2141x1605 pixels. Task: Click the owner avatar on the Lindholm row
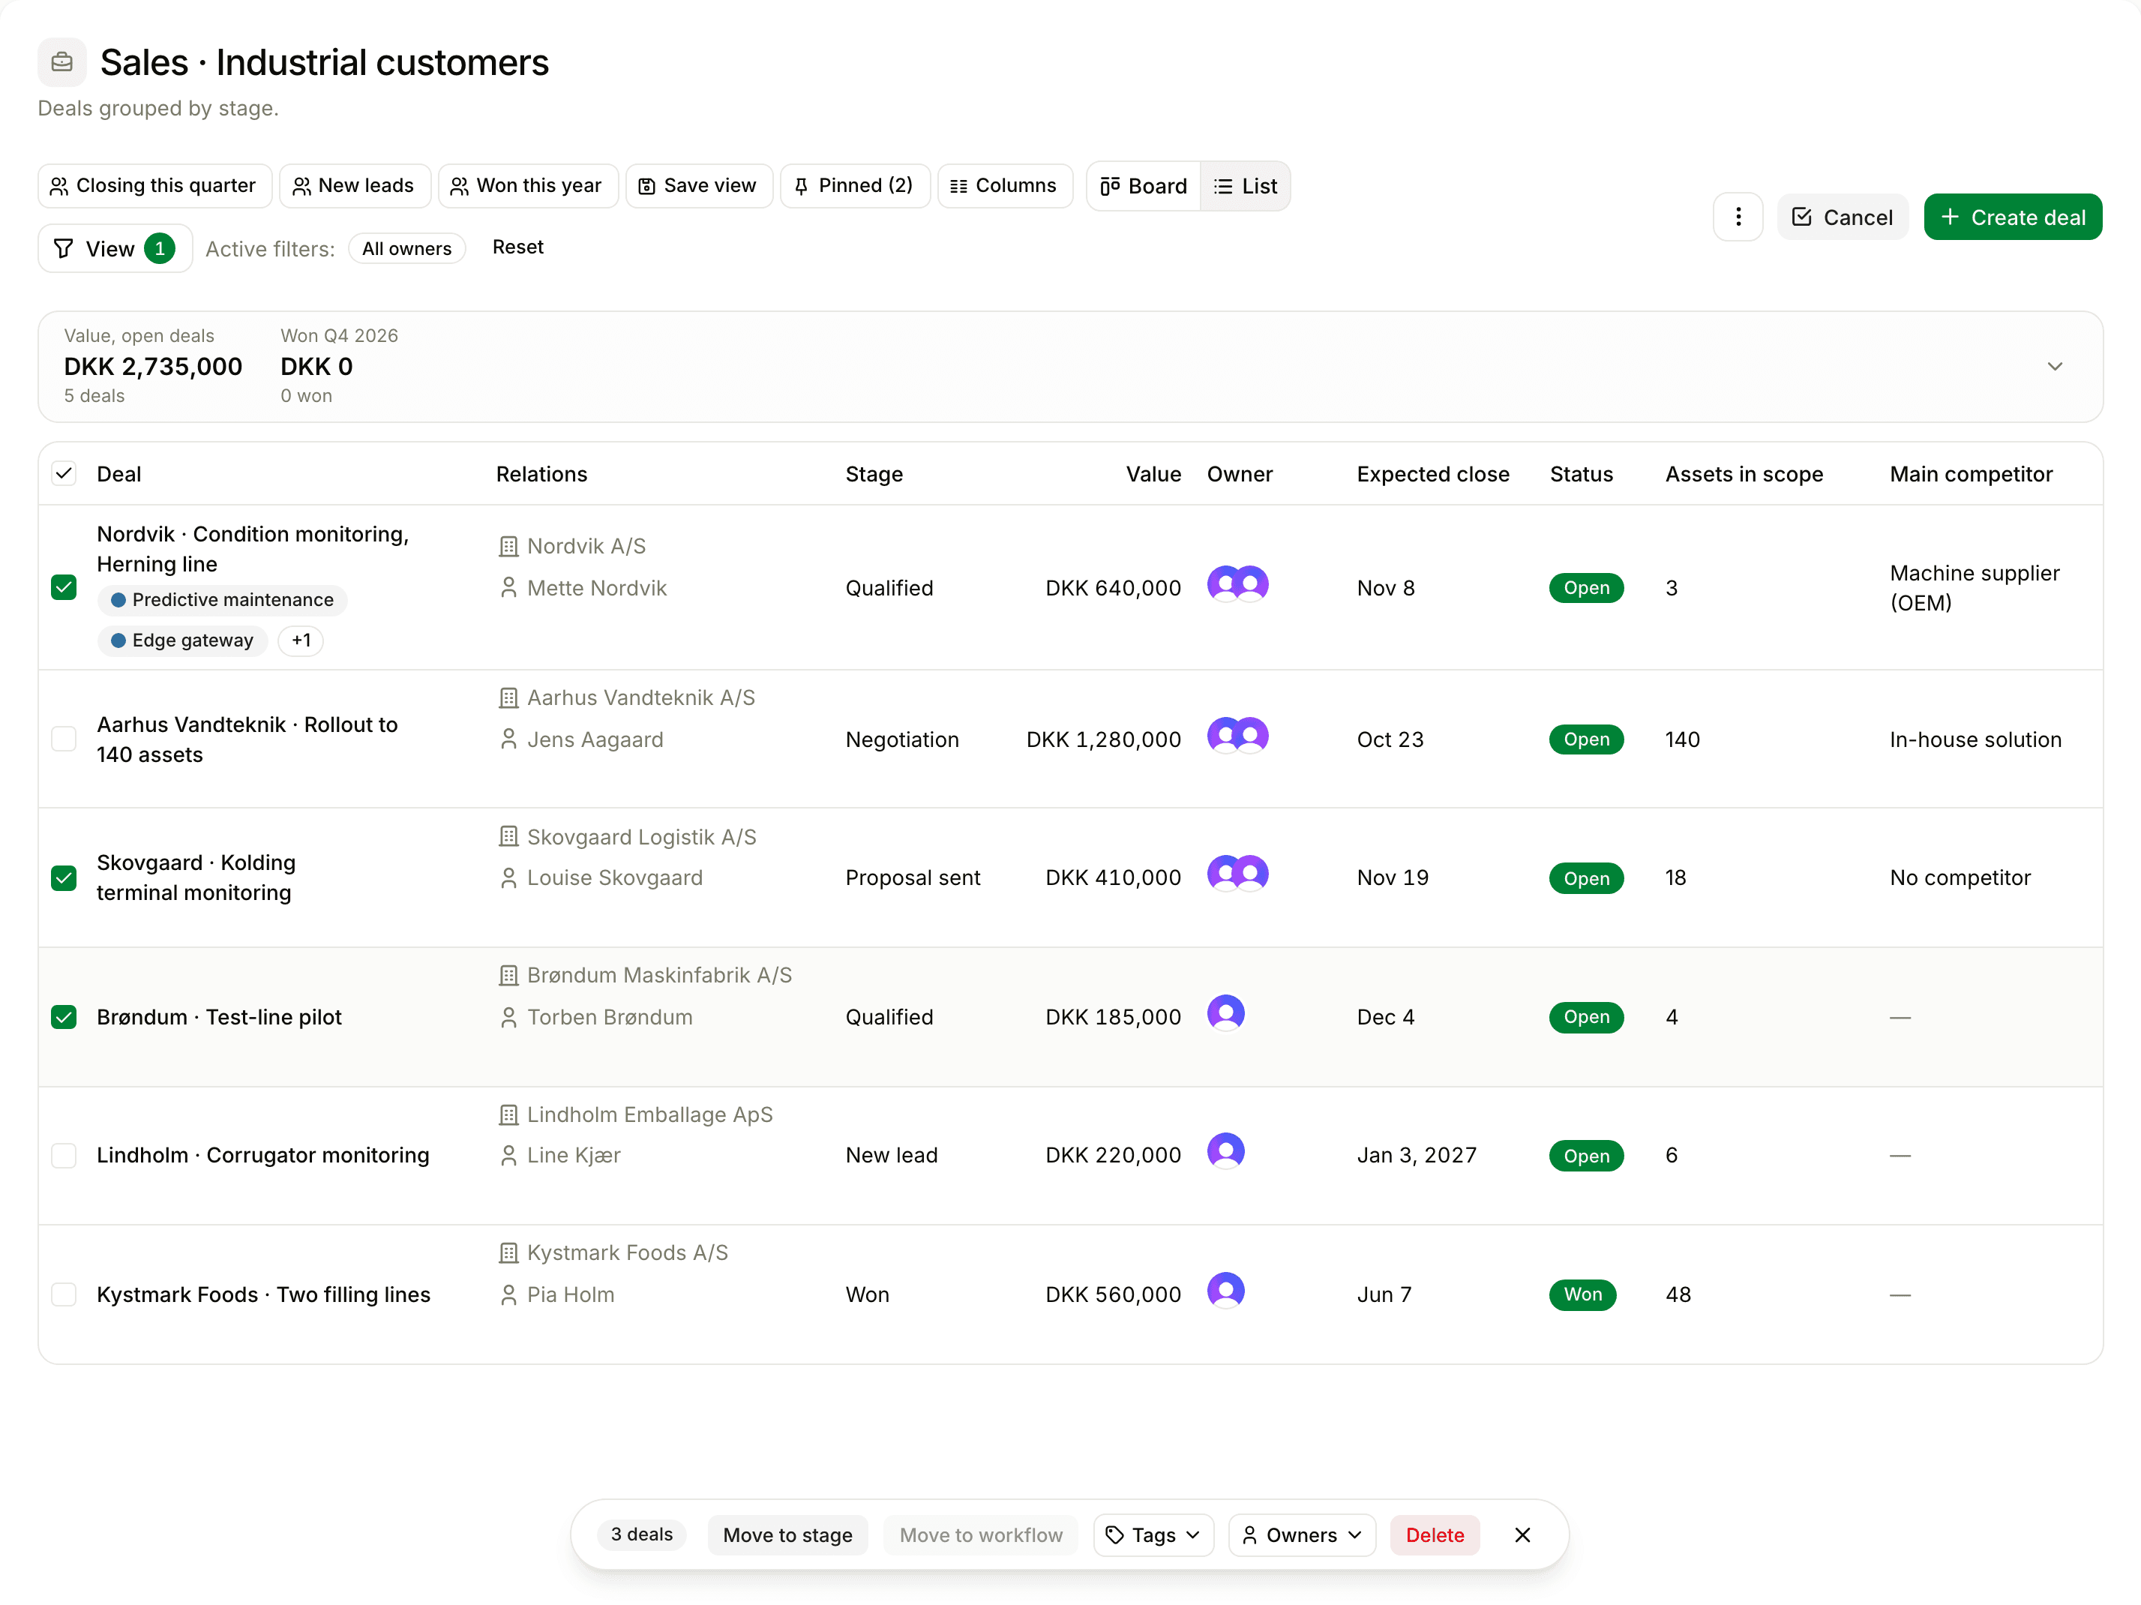point(1225,1152)
